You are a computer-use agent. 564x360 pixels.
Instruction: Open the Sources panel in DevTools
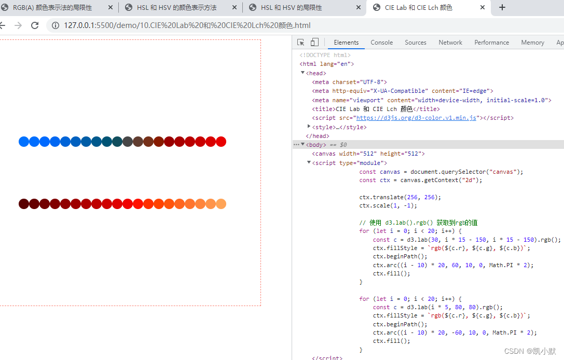(416, 43)
